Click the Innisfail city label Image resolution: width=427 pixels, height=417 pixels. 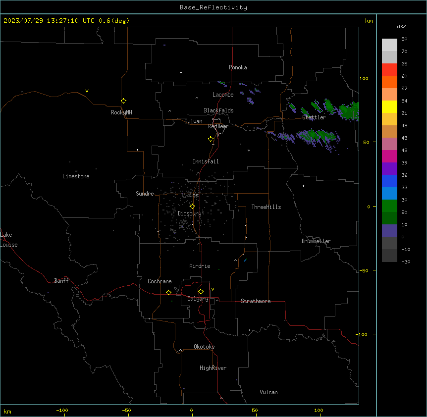(x=206, y=161)
